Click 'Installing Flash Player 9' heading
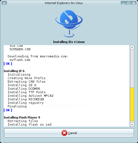Screen dimensions: 138x143 22,117
